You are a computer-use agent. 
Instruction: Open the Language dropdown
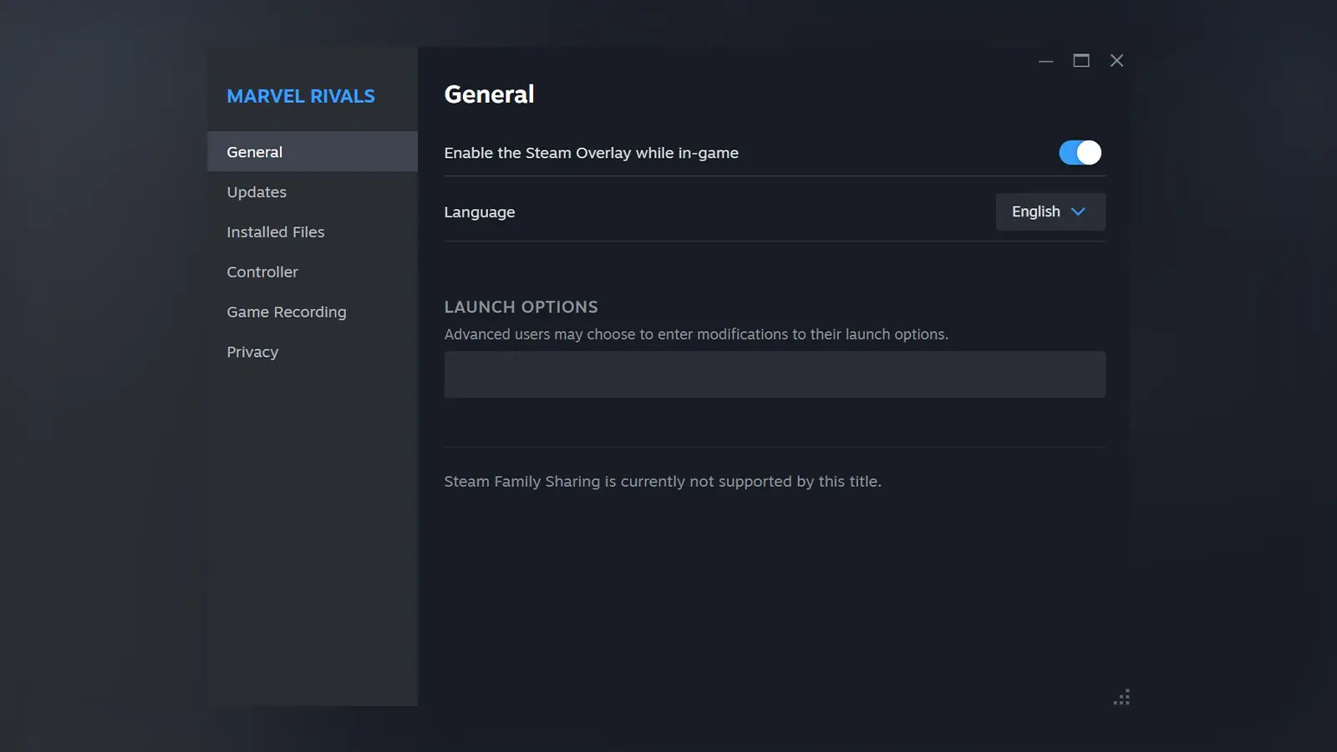pos(1050,211)
